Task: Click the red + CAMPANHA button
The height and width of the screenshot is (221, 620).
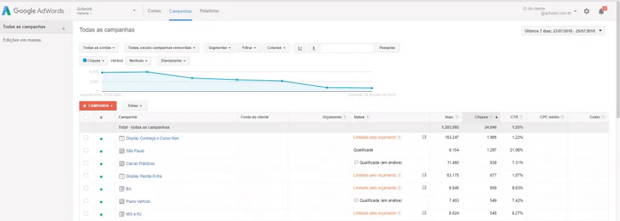Action: (x=98, y=106)
